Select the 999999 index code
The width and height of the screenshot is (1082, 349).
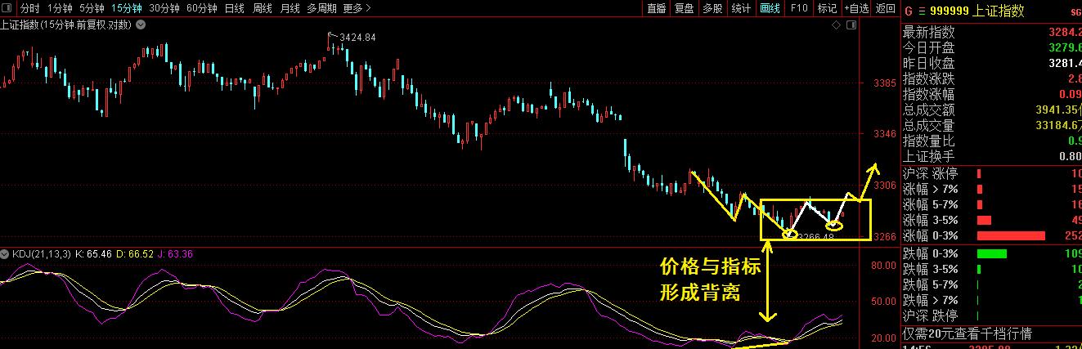950,11
